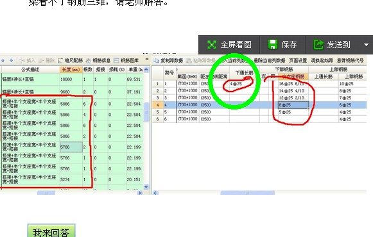Image resolution: width=373 pixels, height=237 pixels.
Task: Select the cell 12⌀25 2/10
Action: pos(293,98)
